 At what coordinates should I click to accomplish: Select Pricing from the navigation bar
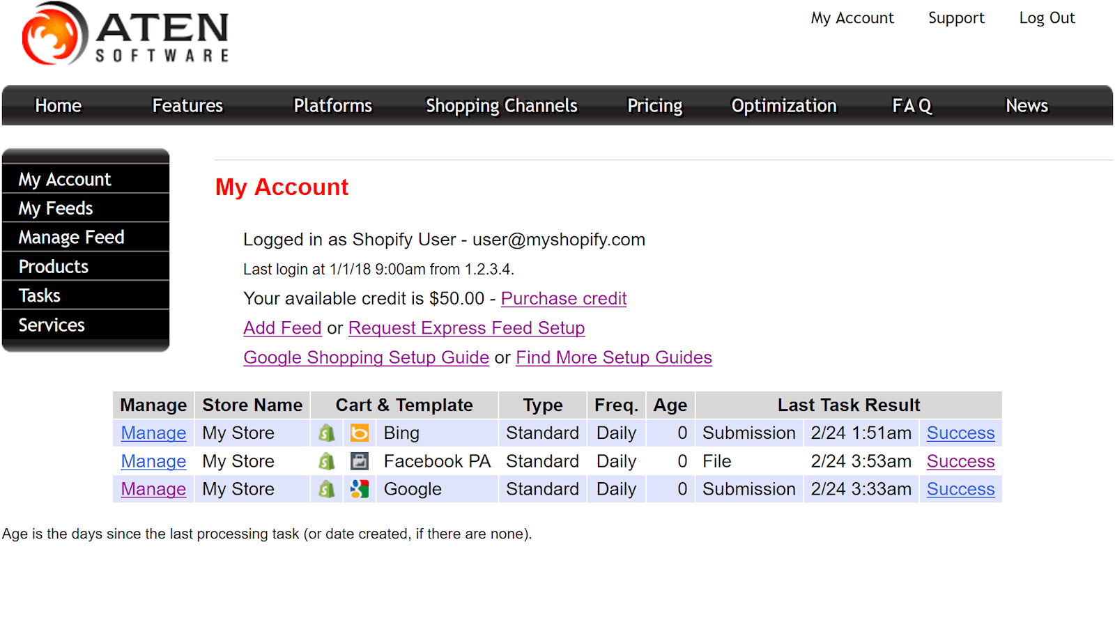coord(654,106)
